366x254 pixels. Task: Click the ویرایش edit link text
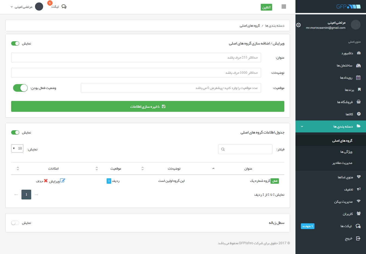[54, 181]
